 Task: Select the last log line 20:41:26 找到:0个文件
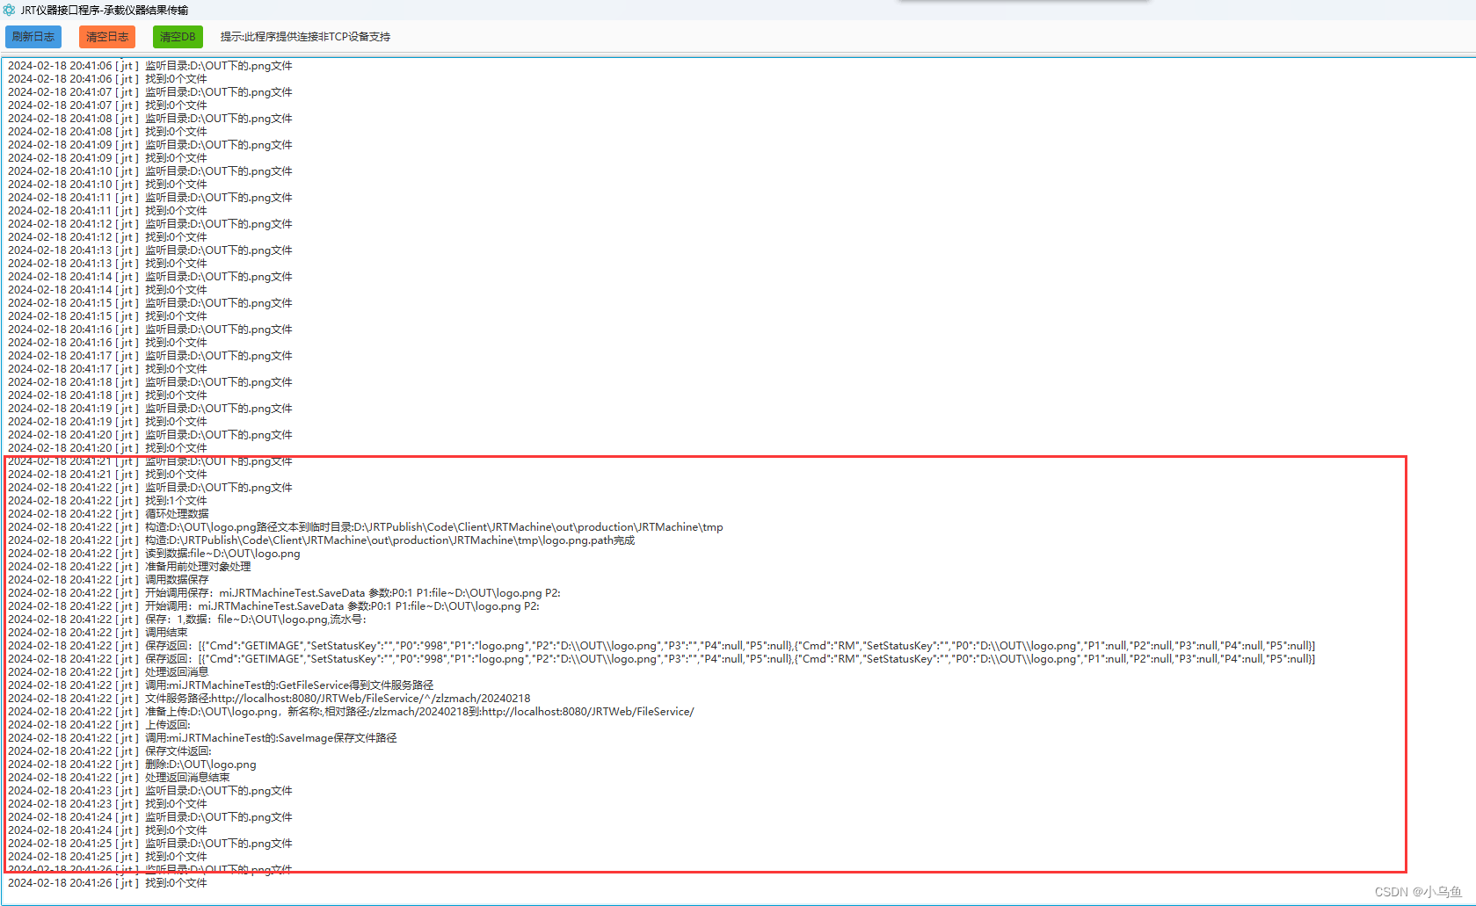[107, 883]
